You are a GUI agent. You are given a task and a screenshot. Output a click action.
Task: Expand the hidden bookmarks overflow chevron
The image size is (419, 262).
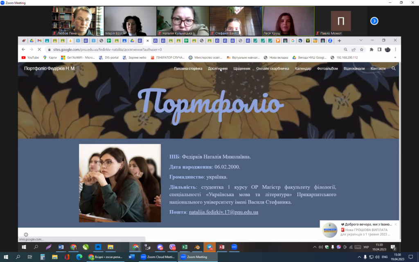(x=395, y=58)
